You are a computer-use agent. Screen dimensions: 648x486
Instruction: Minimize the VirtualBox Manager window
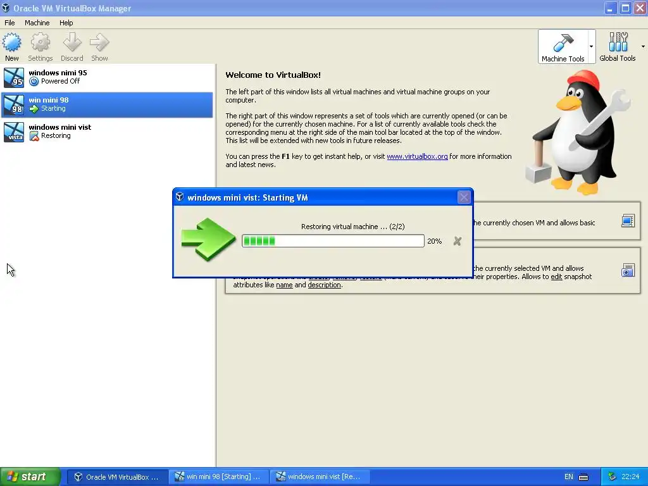click(610, 8)
